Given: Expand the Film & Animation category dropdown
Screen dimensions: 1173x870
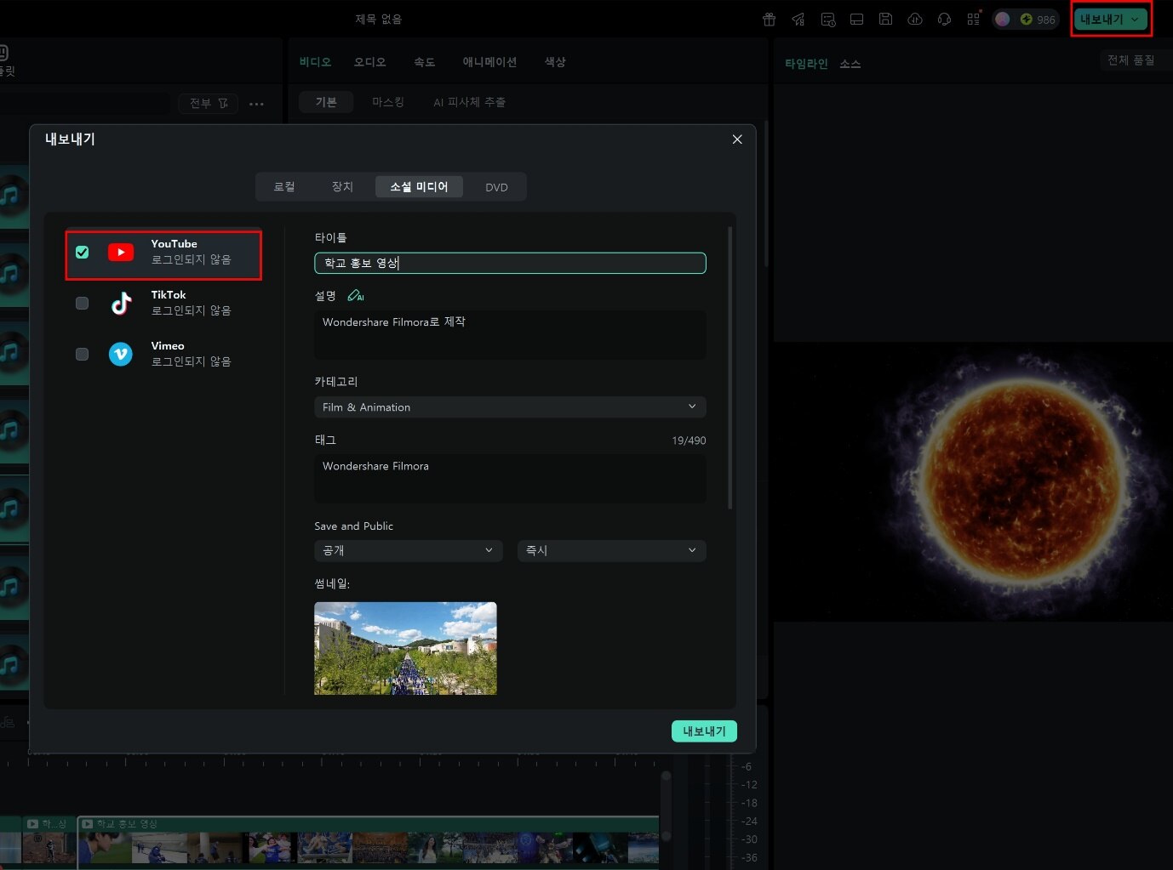Looking at the screenshot, I should coord(510,407).
